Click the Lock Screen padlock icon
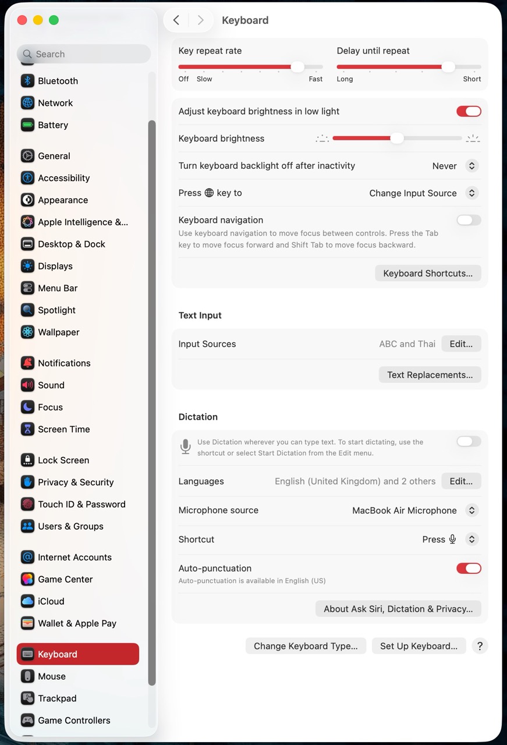Screen dimensions: 507x745 click(x=27, y=460)
